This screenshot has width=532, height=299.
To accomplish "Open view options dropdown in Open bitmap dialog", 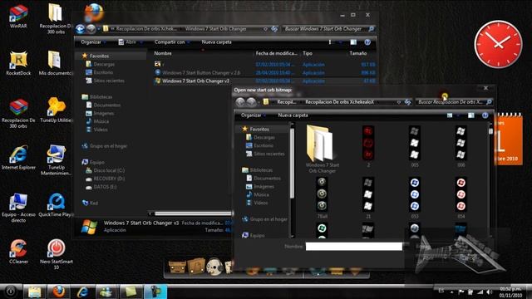I will click(x=458, y=115).
